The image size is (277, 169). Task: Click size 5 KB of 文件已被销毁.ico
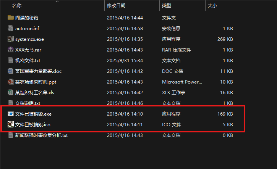(228, 124)
